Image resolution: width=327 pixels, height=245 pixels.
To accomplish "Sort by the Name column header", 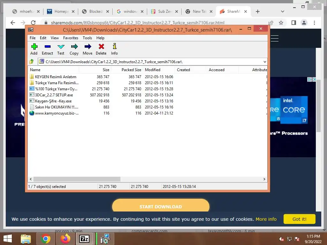I will pyautogui.click(x=53, y=70).
